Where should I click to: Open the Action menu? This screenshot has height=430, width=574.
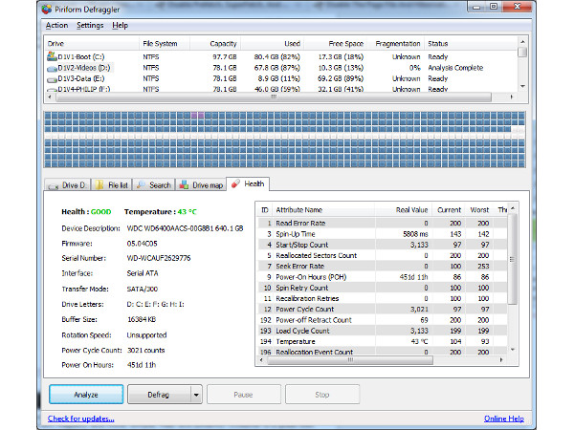pyautogui.click(x=56, y=25)
